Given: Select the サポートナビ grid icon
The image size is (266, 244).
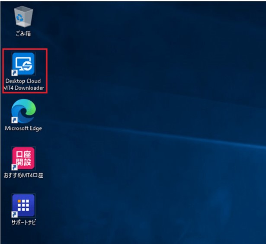Looking at the screenshot, I should tap(23, 205).
